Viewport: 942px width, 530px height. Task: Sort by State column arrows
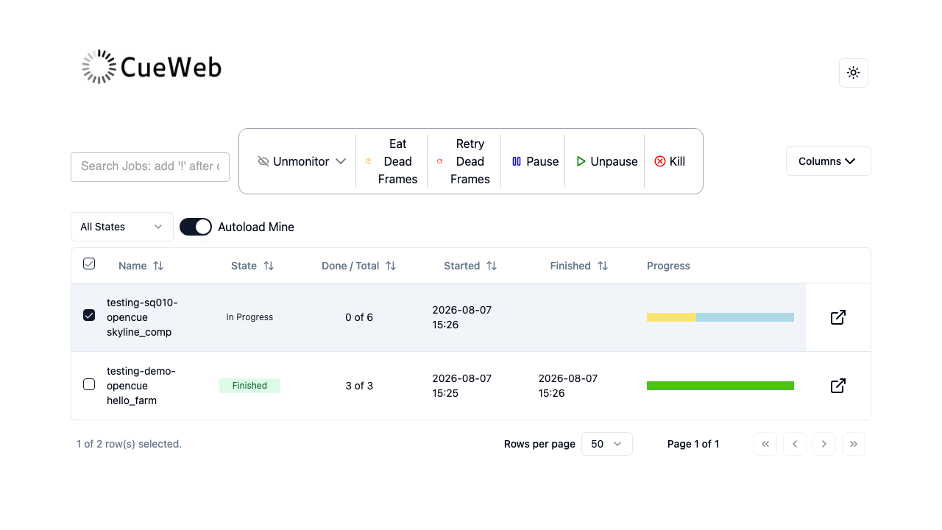pyautogui.click(x=269, y=266)
